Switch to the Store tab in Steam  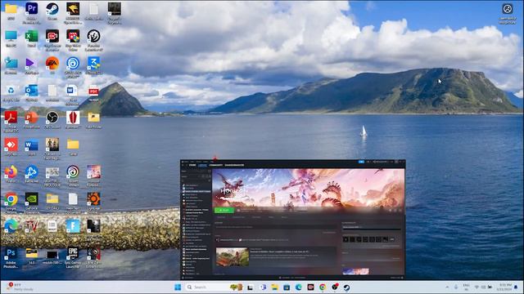point(192,165)
